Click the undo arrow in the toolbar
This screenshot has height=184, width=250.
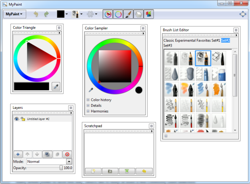(x=35, y=14)
